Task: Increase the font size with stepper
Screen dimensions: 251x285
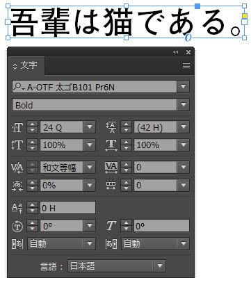Action: click(x=32, y=124)
